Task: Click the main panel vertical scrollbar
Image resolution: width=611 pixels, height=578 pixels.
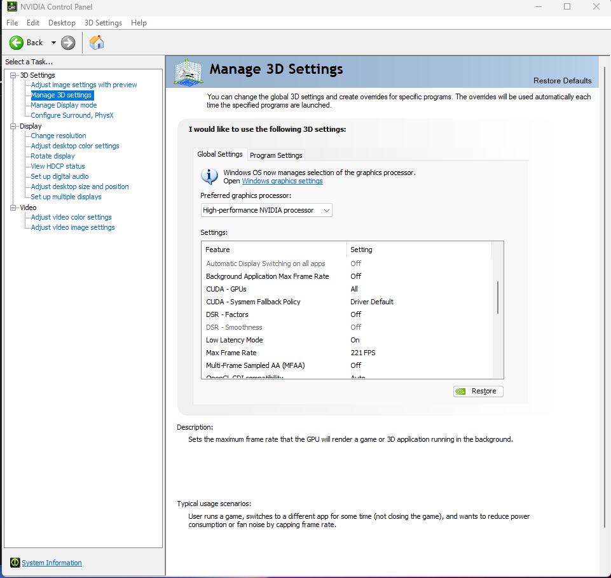Action: [605, 297]
